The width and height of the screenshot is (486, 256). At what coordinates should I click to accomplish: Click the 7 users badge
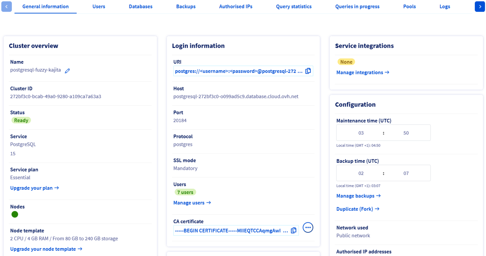[185, 192]
